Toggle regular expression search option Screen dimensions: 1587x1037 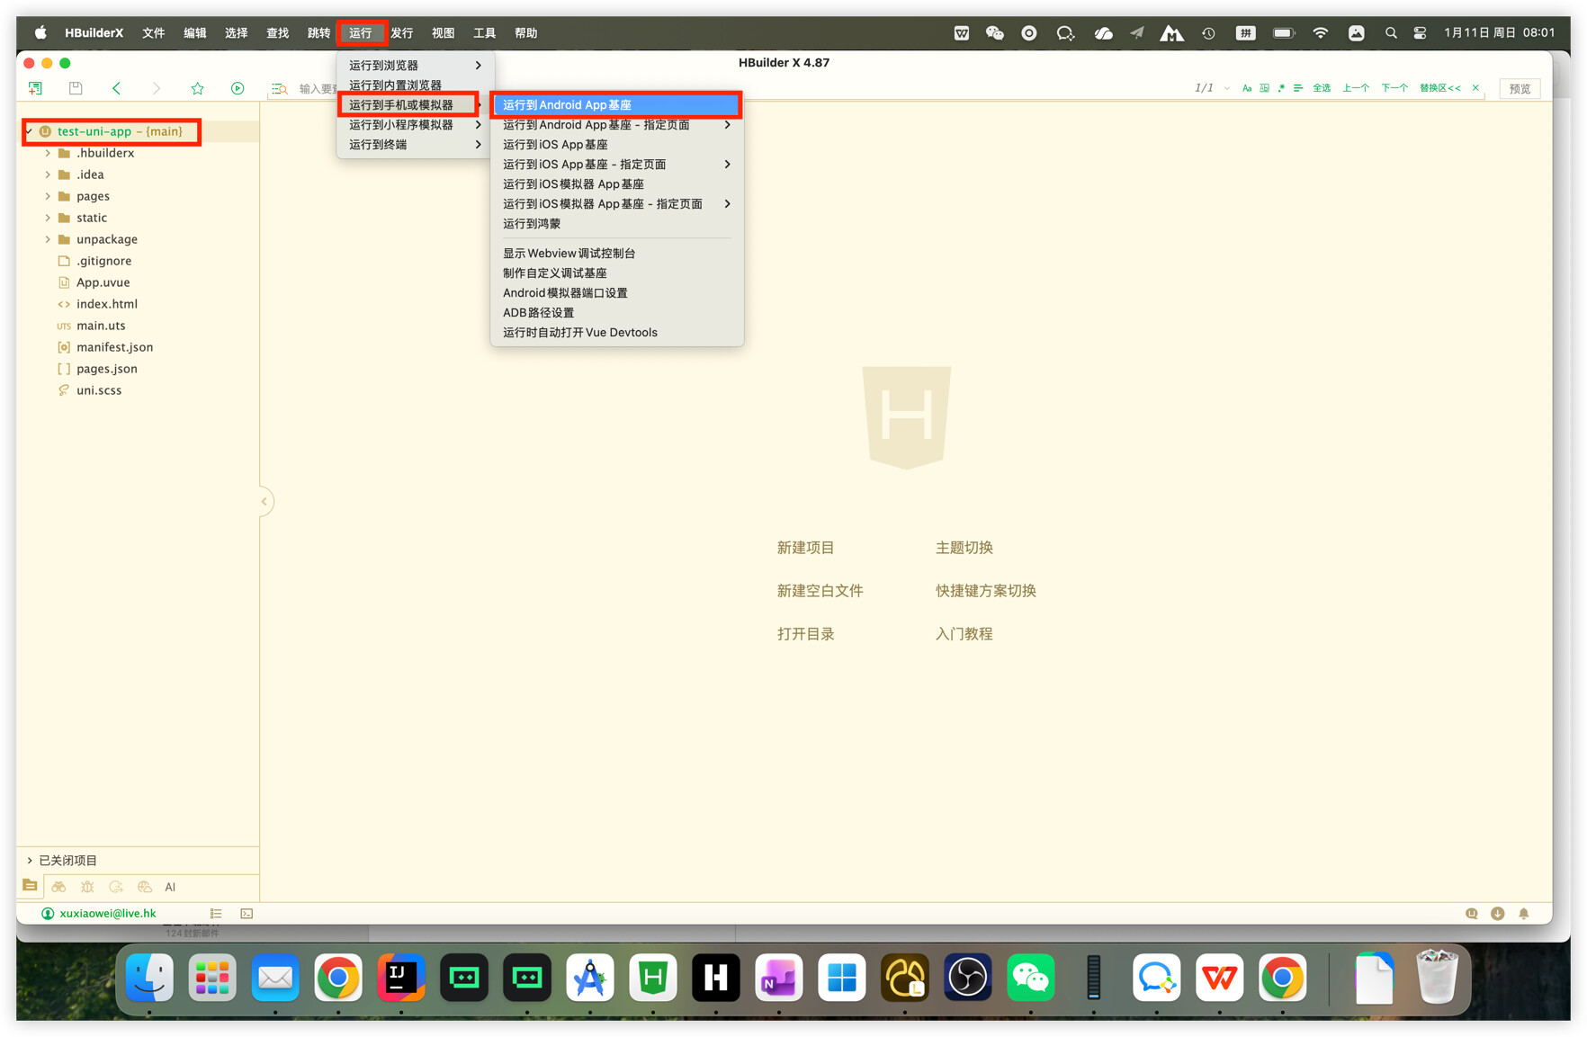point(1281,88)
